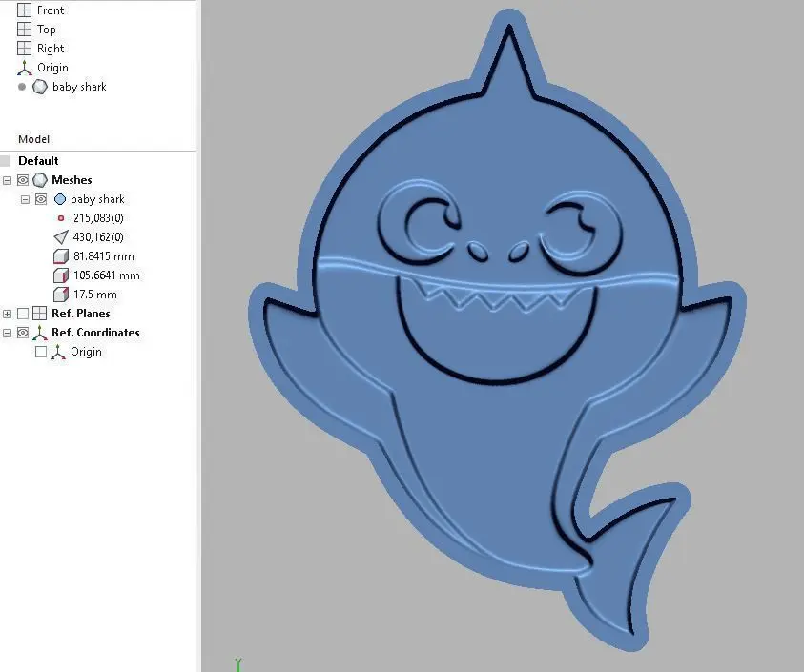Image resolution: width=804 pixels, height=672 pixels.
Task: Click the vertex count point icon
Action: [x=61, y=218]
